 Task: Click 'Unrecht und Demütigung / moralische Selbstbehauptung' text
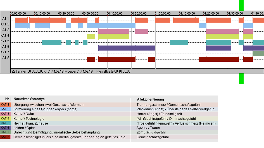[x=56, y=132]
